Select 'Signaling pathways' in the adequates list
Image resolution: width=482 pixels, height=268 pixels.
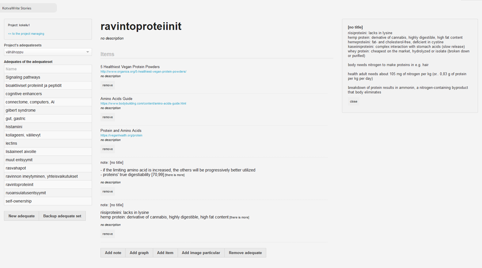click(48, 77)
